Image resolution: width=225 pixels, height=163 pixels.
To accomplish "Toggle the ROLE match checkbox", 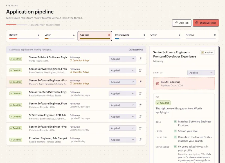I will pos(175,121).
